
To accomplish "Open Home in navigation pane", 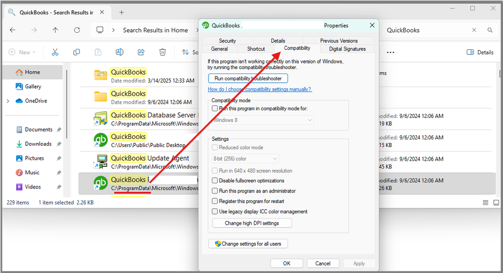I will (32, 72).
